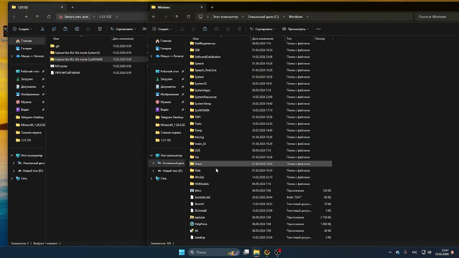Refresh the Windows folder view
The image size is (459, 258).
pyautogui.click(x=188, y=16)
